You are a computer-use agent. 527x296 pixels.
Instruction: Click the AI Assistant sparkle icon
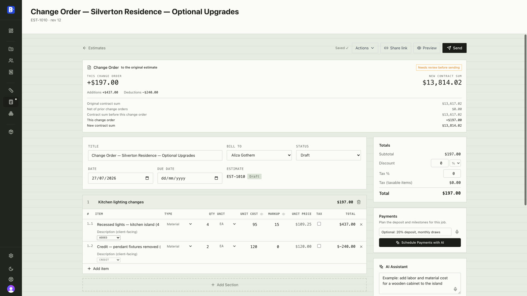(x=381, y=267)
